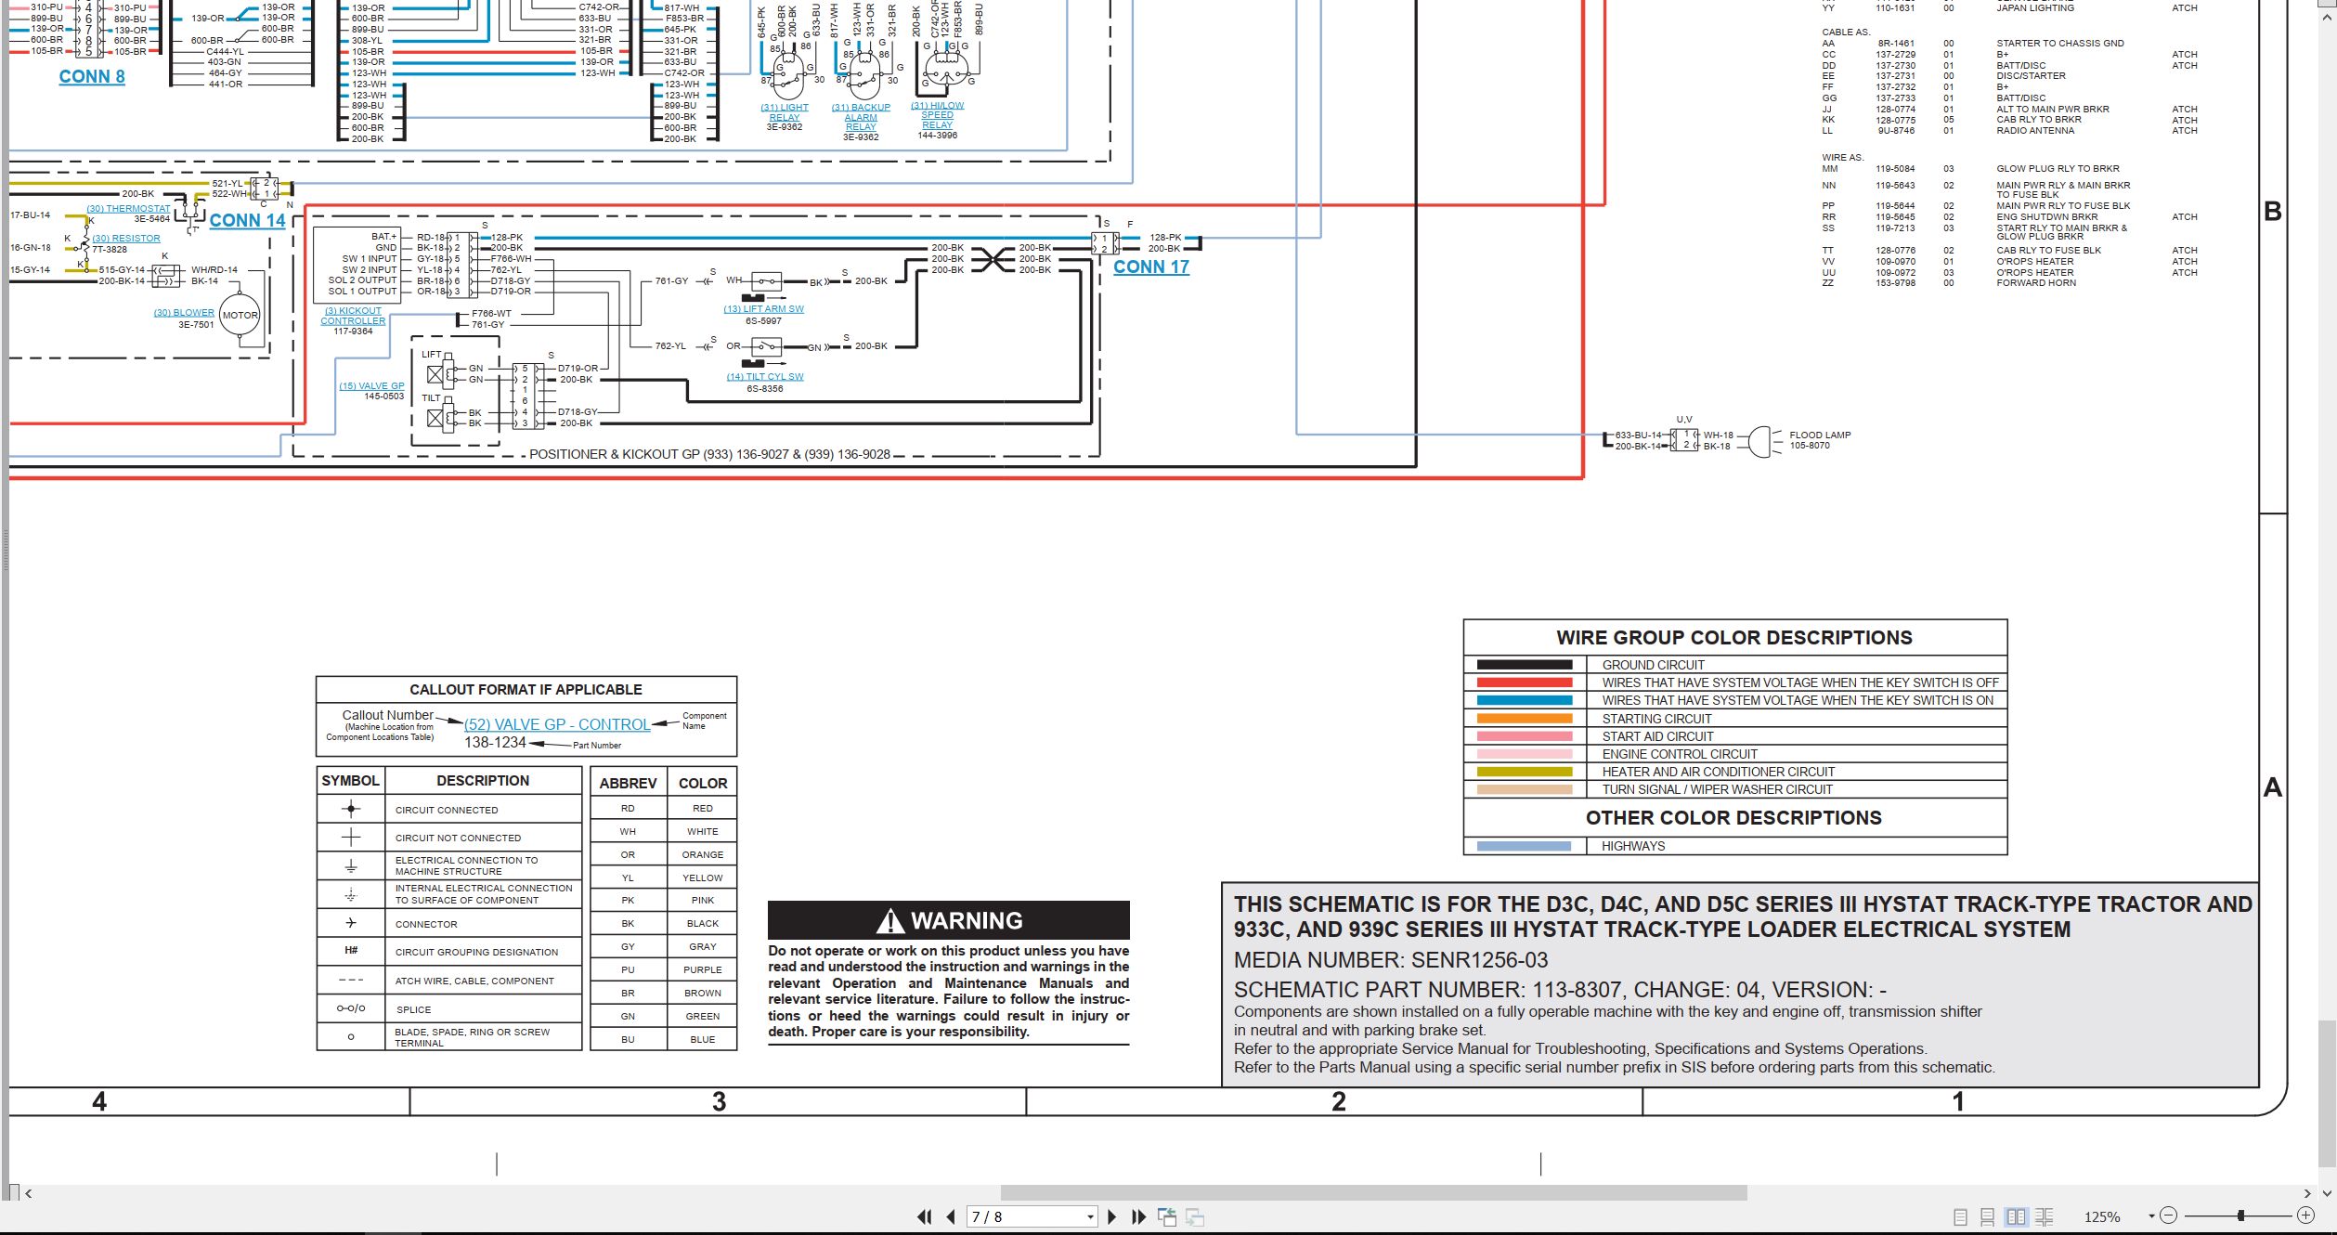The image size is (2337, 1235).
Task: Follow the (15) Valve GP link
Action: pos(371,385)
